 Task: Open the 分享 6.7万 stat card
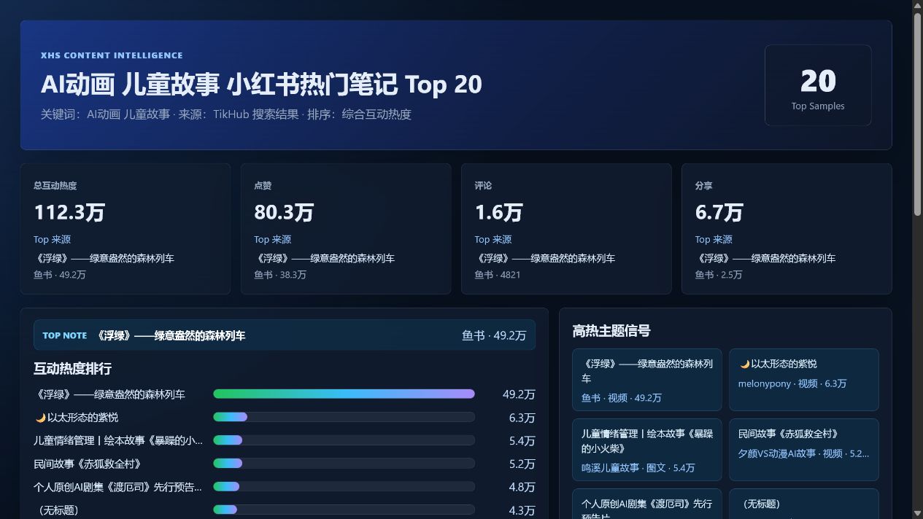tap(787, 229)
